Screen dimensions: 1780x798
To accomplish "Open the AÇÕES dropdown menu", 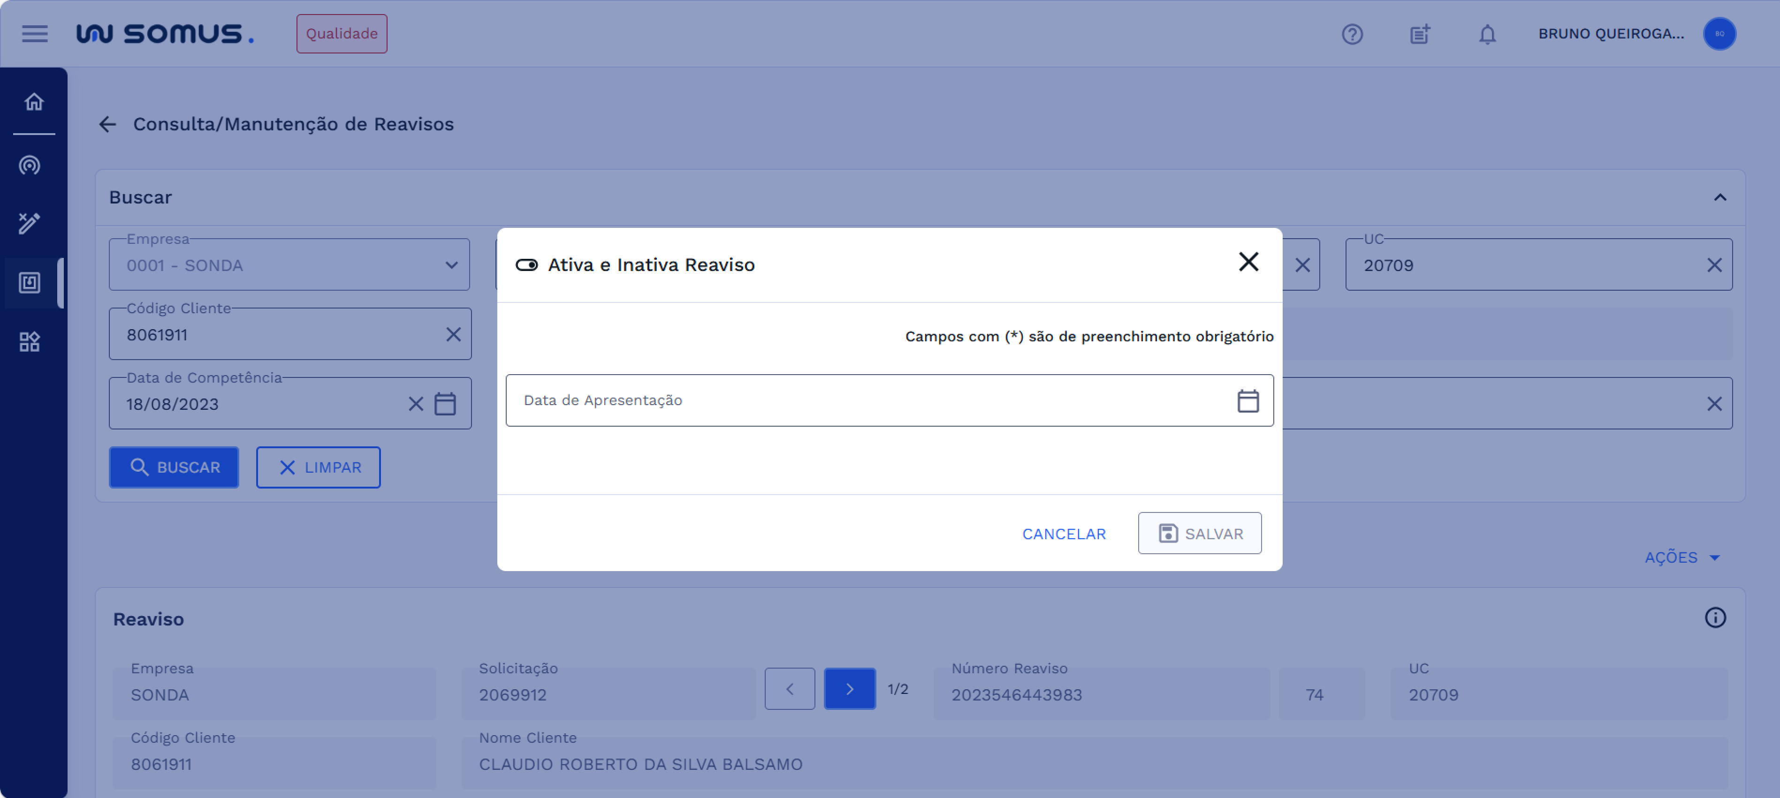I will pyautogui.click(x=1682, y=557).
